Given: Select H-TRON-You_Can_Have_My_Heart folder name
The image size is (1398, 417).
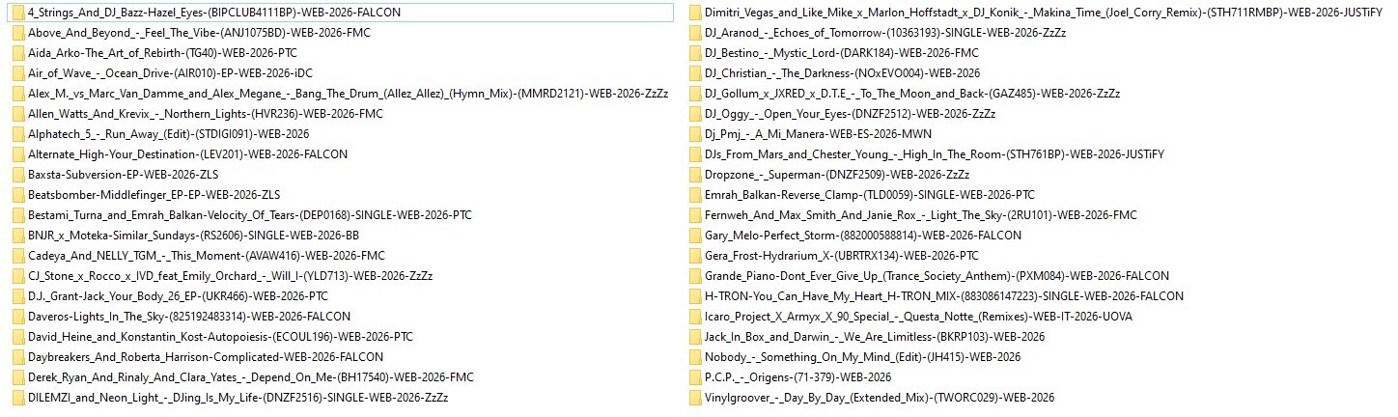Looking at the screenshot, I should pyautogui.click(x=944, y=296).
